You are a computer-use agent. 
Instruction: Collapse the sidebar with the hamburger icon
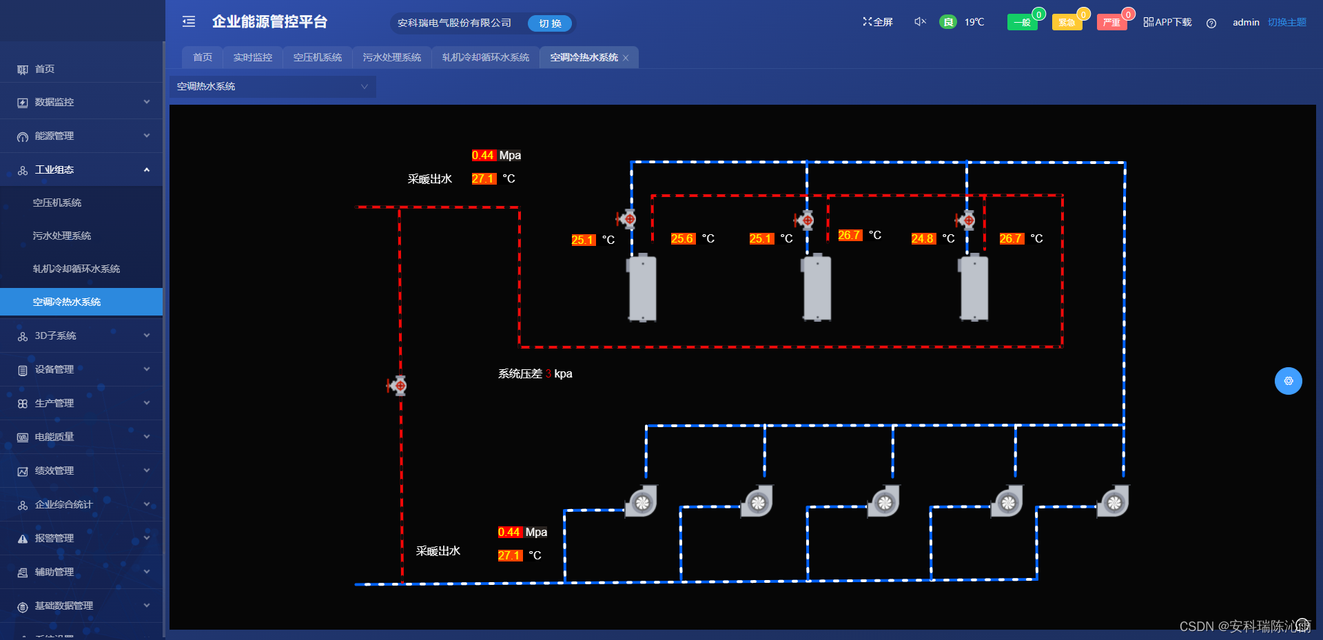click(x=189, y=22)
